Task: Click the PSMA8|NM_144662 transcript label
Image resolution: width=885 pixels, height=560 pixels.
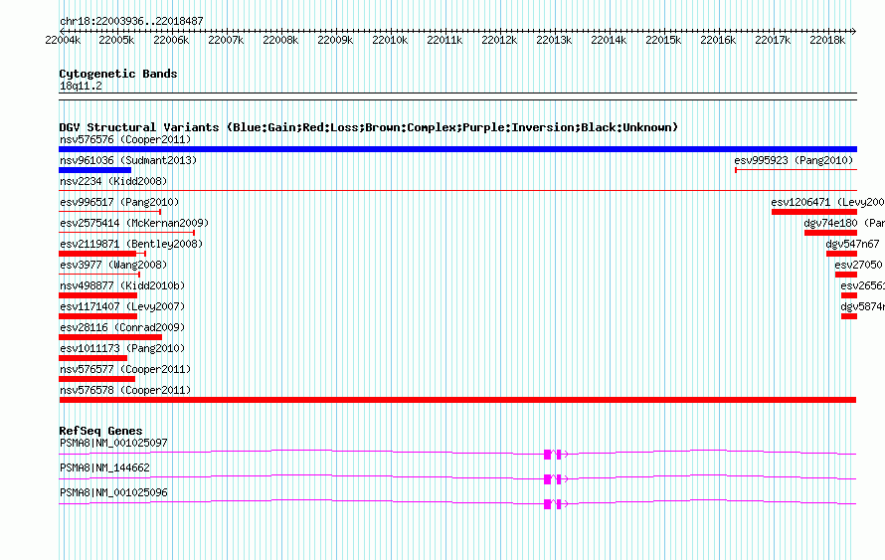Action: pos(104,467)
